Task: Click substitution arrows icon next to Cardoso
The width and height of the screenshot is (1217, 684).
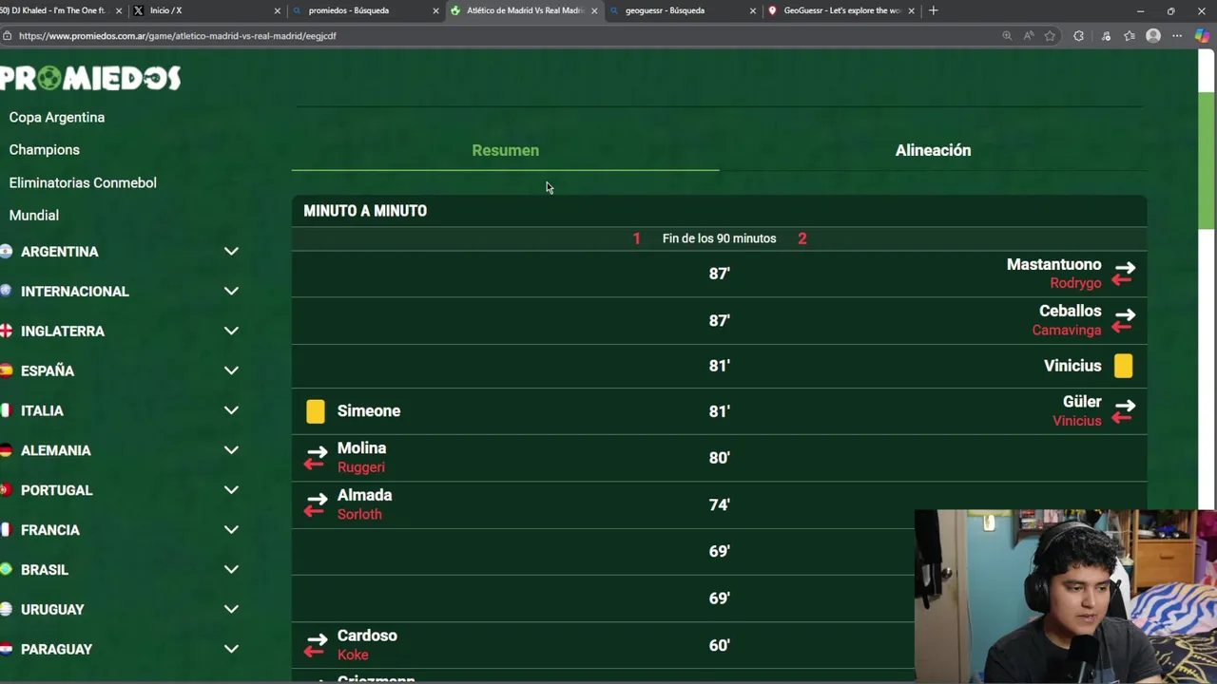Action: click(316, 645)
